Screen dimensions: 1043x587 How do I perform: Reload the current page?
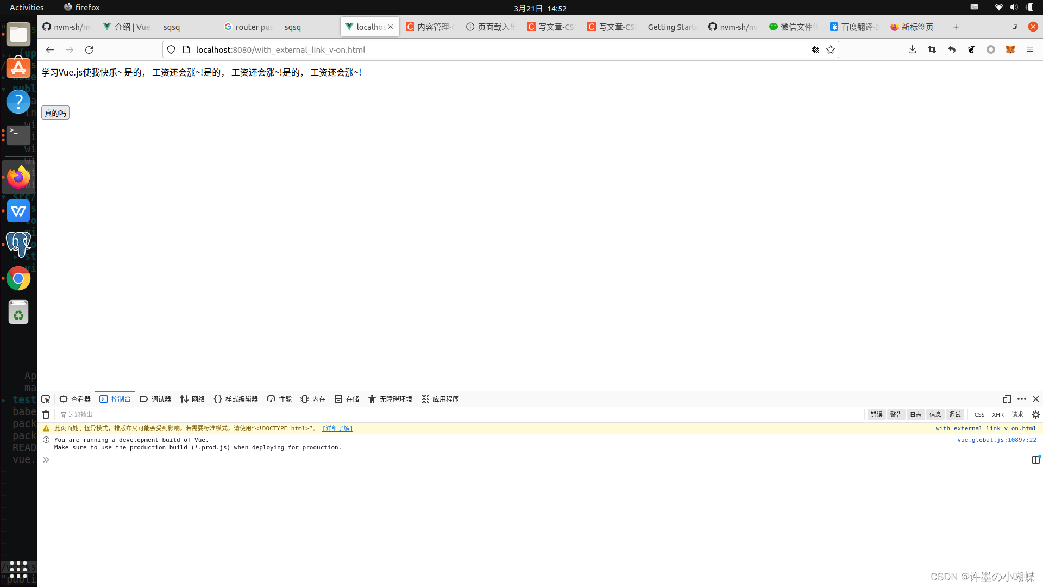(89, 49)
